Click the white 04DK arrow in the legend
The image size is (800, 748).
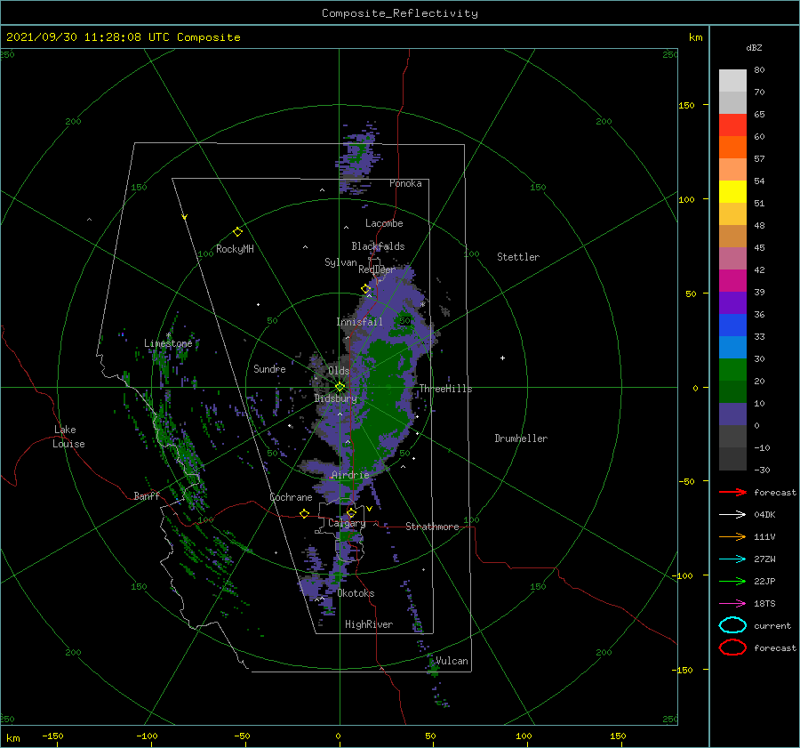(x=732, y=515)
